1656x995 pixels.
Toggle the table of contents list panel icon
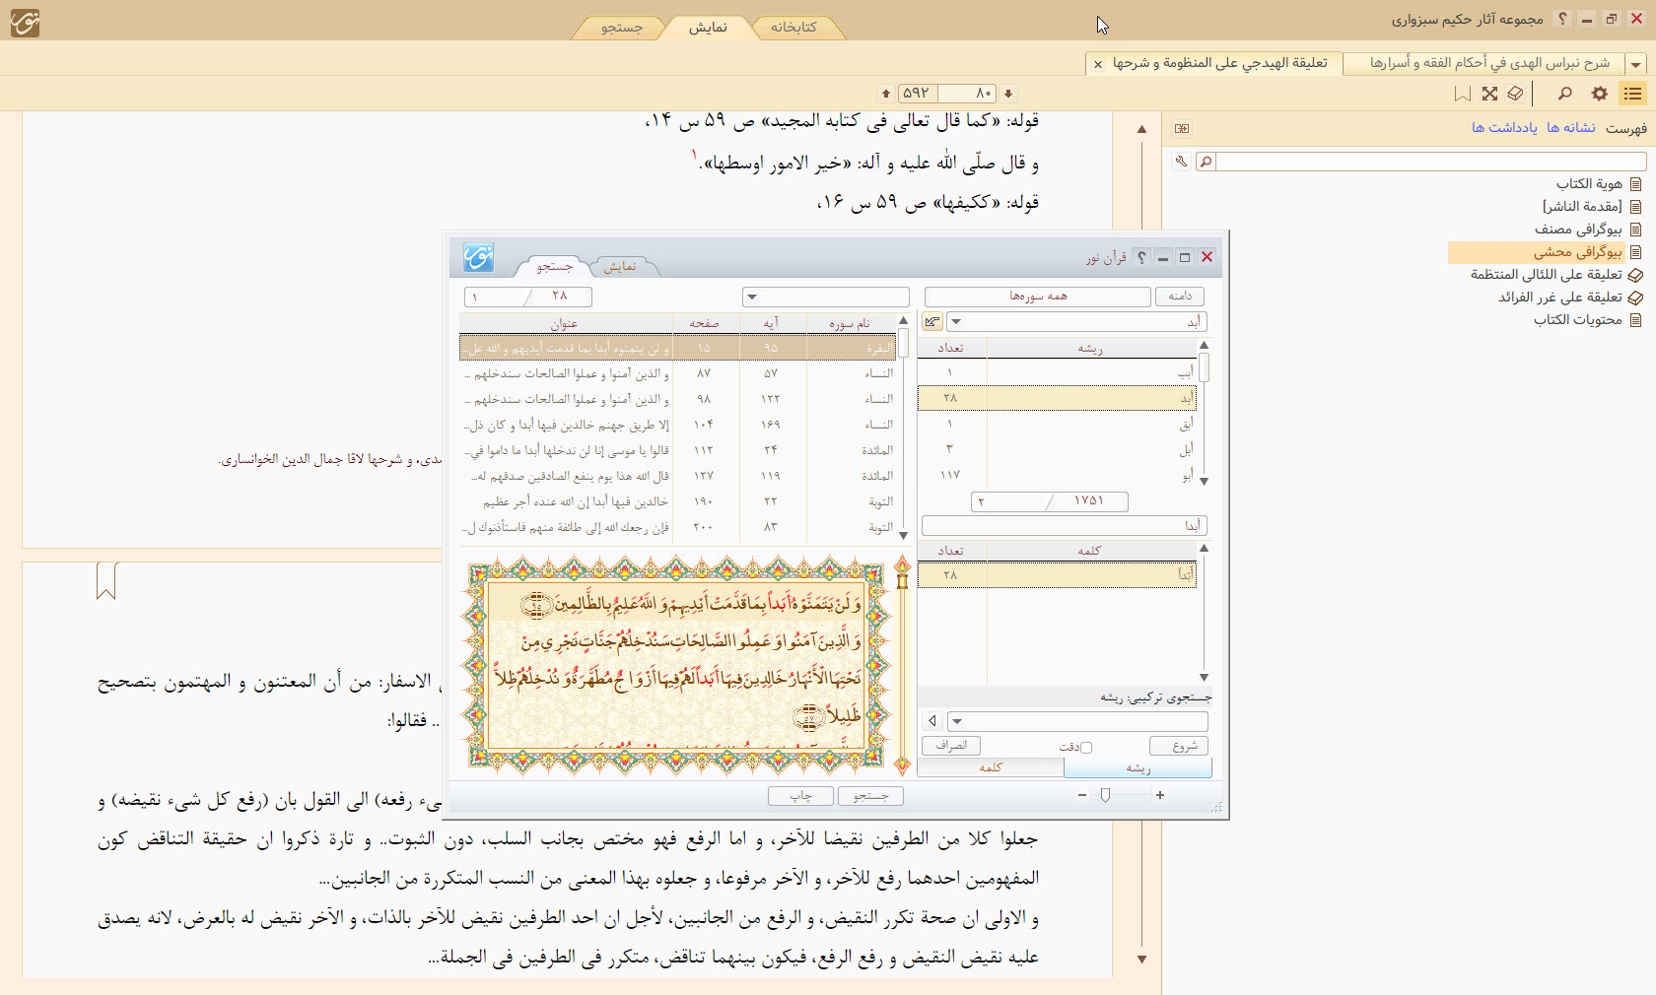tap(1633, 94)
